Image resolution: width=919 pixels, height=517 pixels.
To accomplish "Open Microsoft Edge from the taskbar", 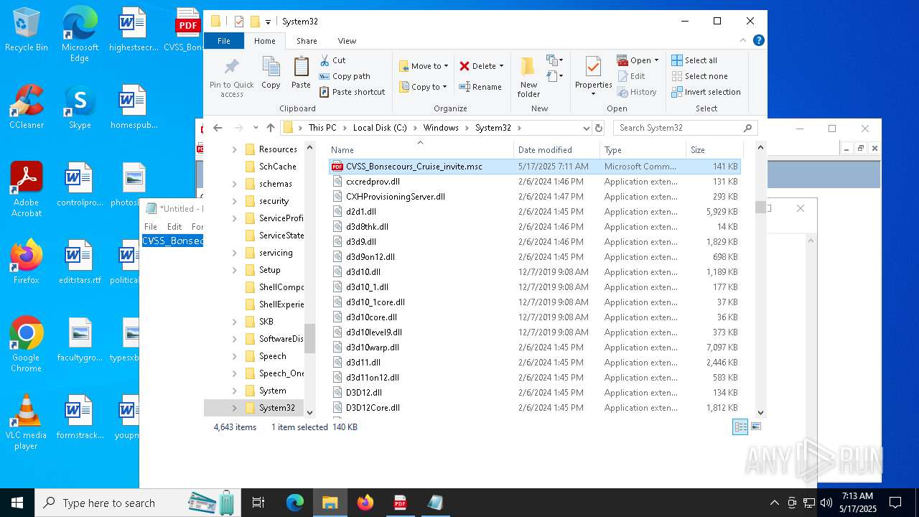I will [x=295, y=503].
